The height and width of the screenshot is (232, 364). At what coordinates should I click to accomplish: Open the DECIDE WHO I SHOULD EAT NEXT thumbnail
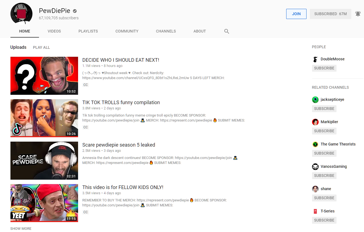click(44, 76)
